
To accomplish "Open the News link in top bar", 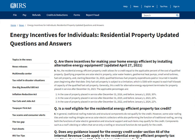I will [136, 6].
